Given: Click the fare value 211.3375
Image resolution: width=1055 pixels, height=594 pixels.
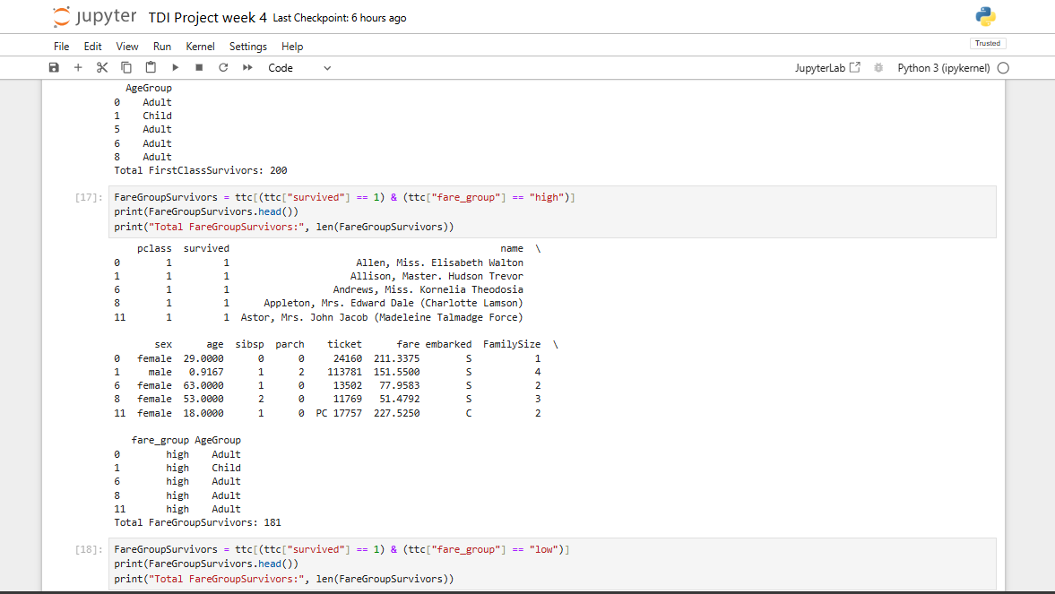Looking at the screenshot, I should [x=396, y=358].
